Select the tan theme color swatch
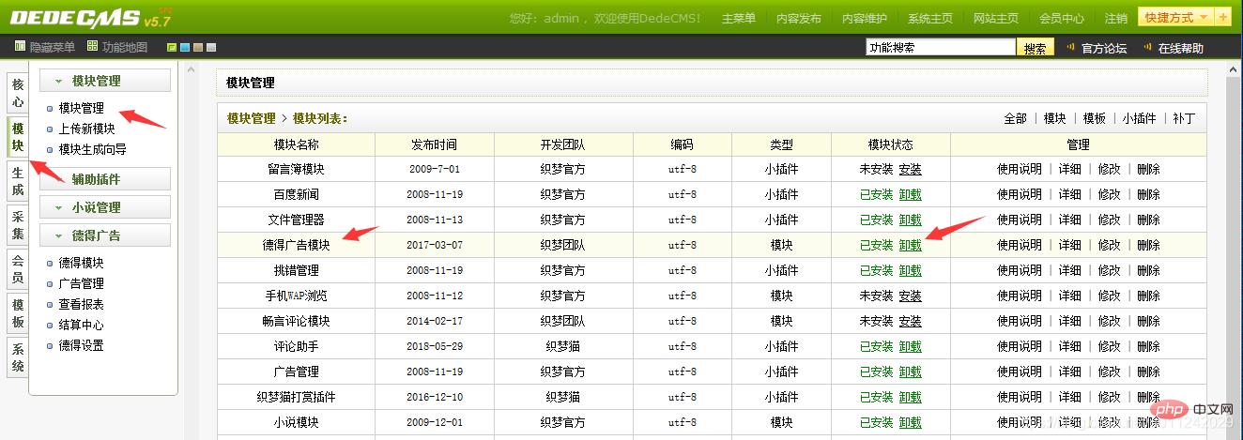Image resolution: width=1243 pixels, height=440 pixels. coord(198,48)
